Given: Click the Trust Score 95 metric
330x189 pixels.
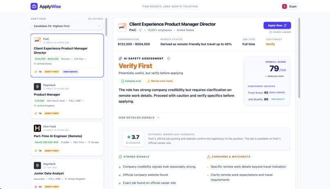Looking at the screenshot, I should (x=267, y=92).
